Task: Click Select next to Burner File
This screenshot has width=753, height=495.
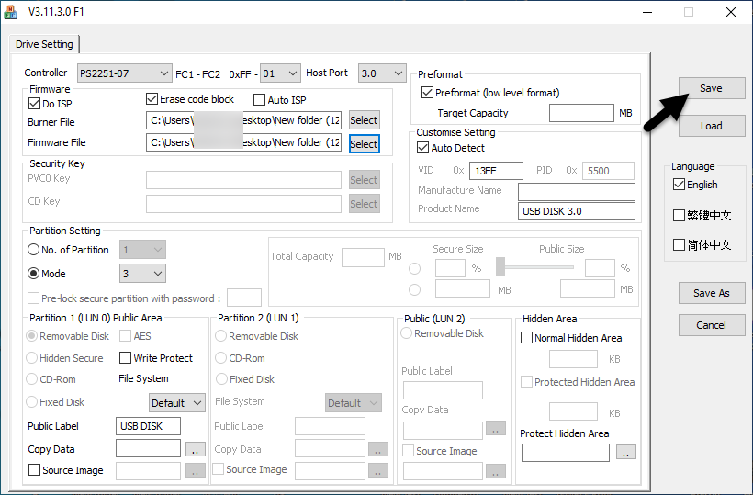Action: pos(364,120)
